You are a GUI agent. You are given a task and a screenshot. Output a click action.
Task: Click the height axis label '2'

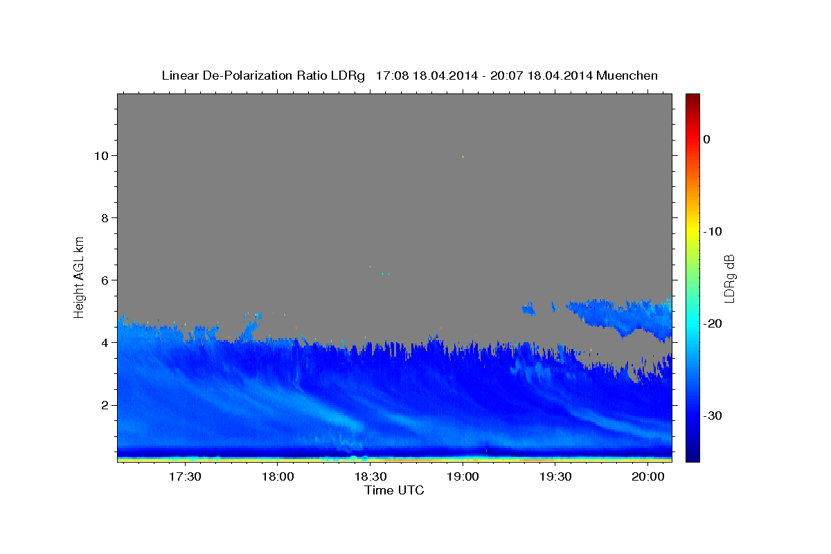pyautogui.click(x=105, y=405)
